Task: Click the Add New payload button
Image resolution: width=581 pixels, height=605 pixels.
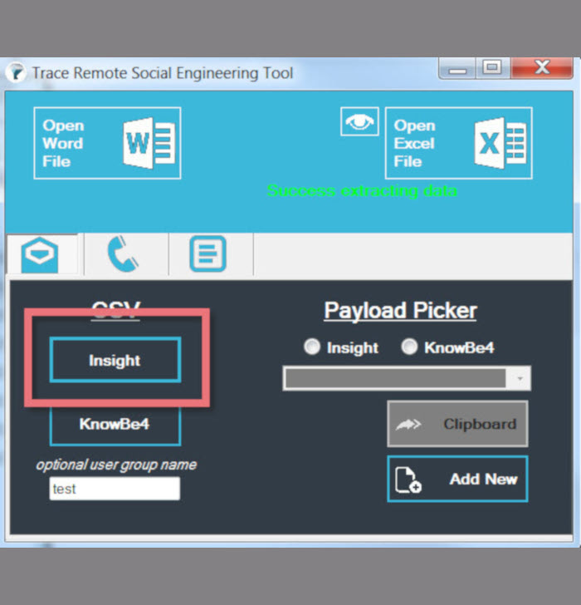Action: click(457, 479)
